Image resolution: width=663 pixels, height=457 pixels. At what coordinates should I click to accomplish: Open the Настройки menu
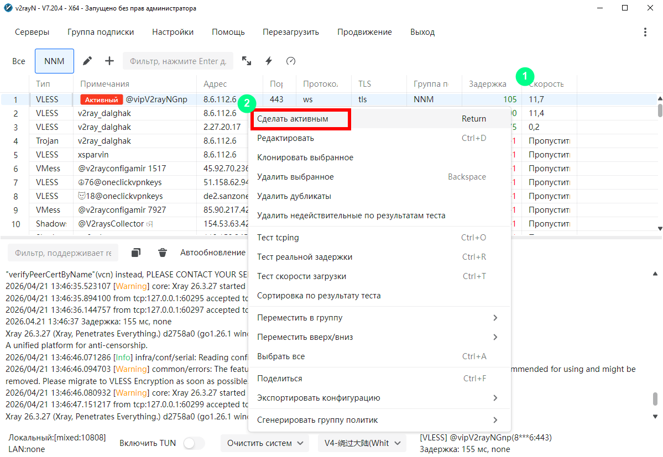click(x=173, y=32)
